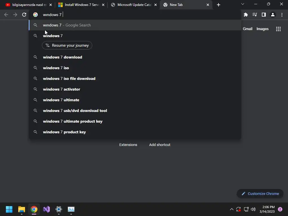
Task: Select 'windows 7 product key' suggestion
Action: [135, 132]
